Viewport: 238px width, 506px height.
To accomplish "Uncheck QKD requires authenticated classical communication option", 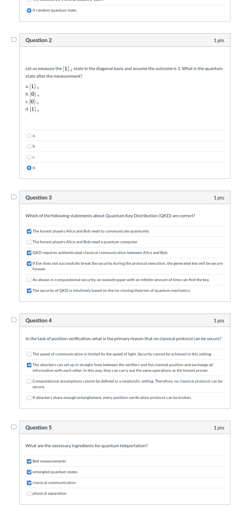I will pos(29,253).
